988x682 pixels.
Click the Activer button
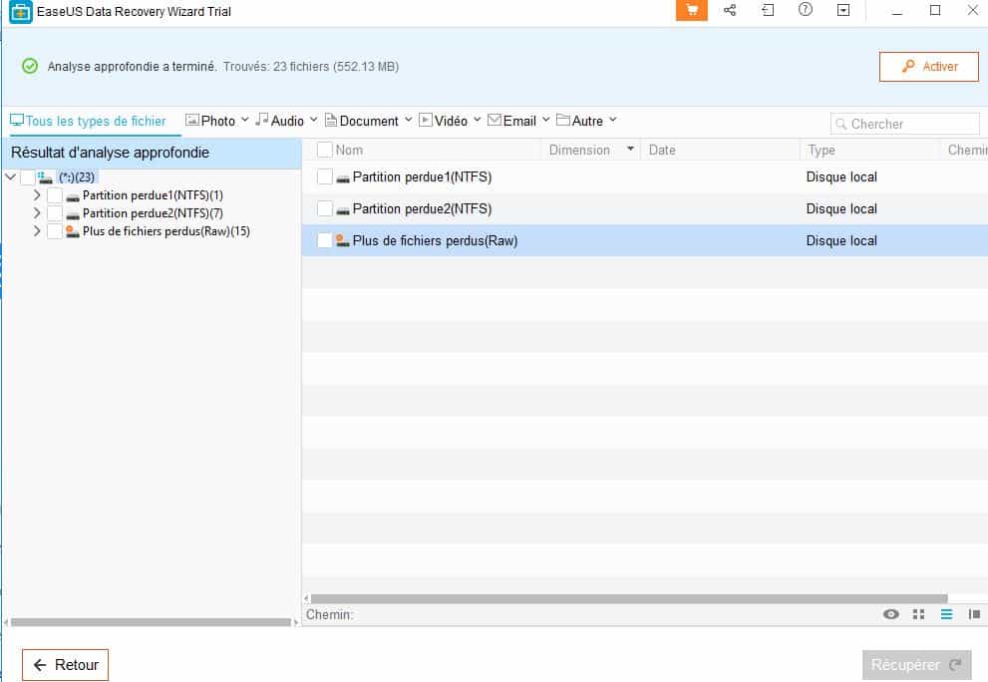pyautogui.click(x=929, y=66)
